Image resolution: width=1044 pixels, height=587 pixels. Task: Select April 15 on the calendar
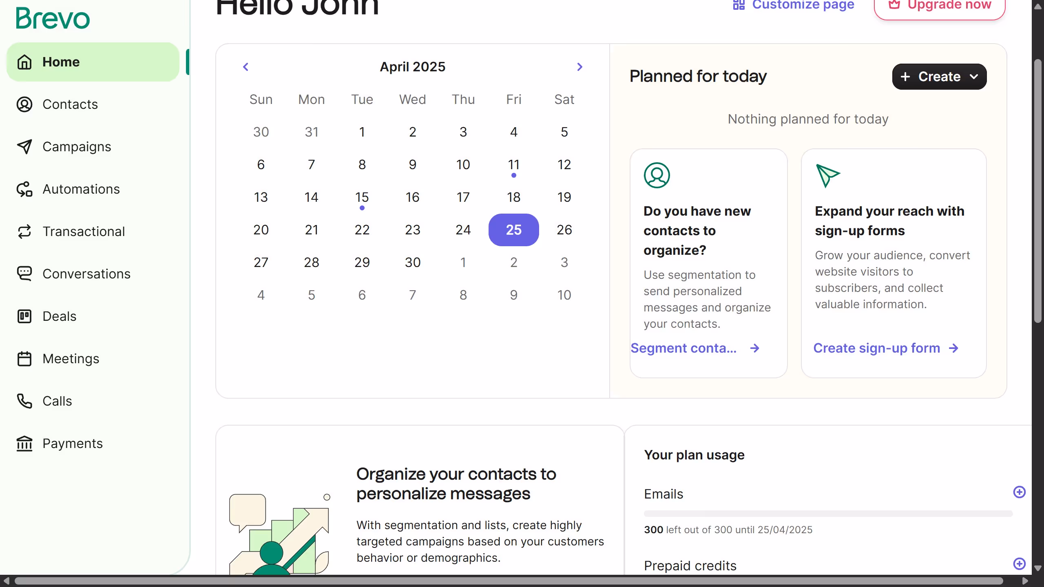click(362, 197)
